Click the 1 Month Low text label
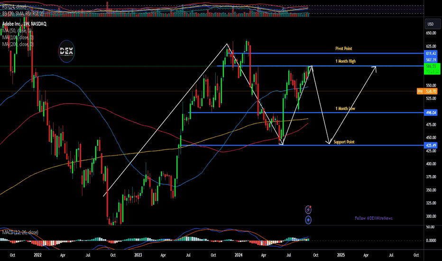The width and height of the screenshot is (442, 261). 345,109
